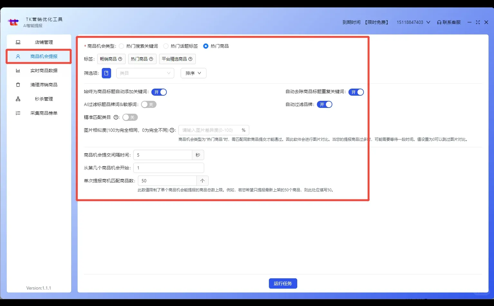Open the 实时商品数据 chart icon in sidebar
494x306 pixels.
click(x=18, y=71)
